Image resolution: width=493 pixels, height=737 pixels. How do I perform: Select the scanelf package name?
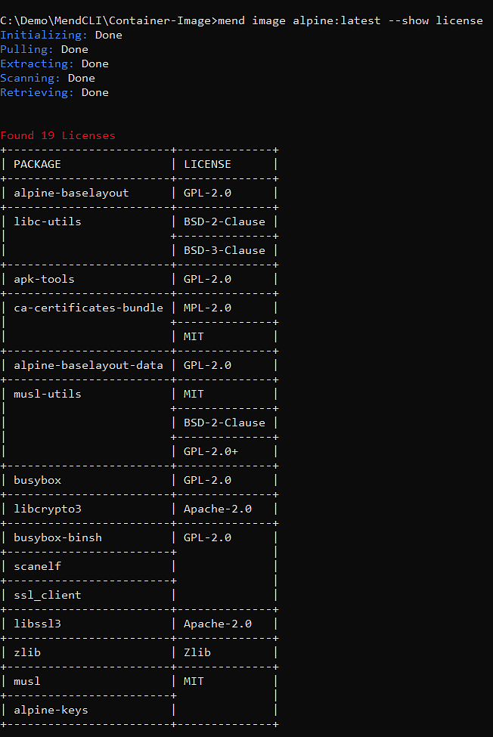pos(37,566)
